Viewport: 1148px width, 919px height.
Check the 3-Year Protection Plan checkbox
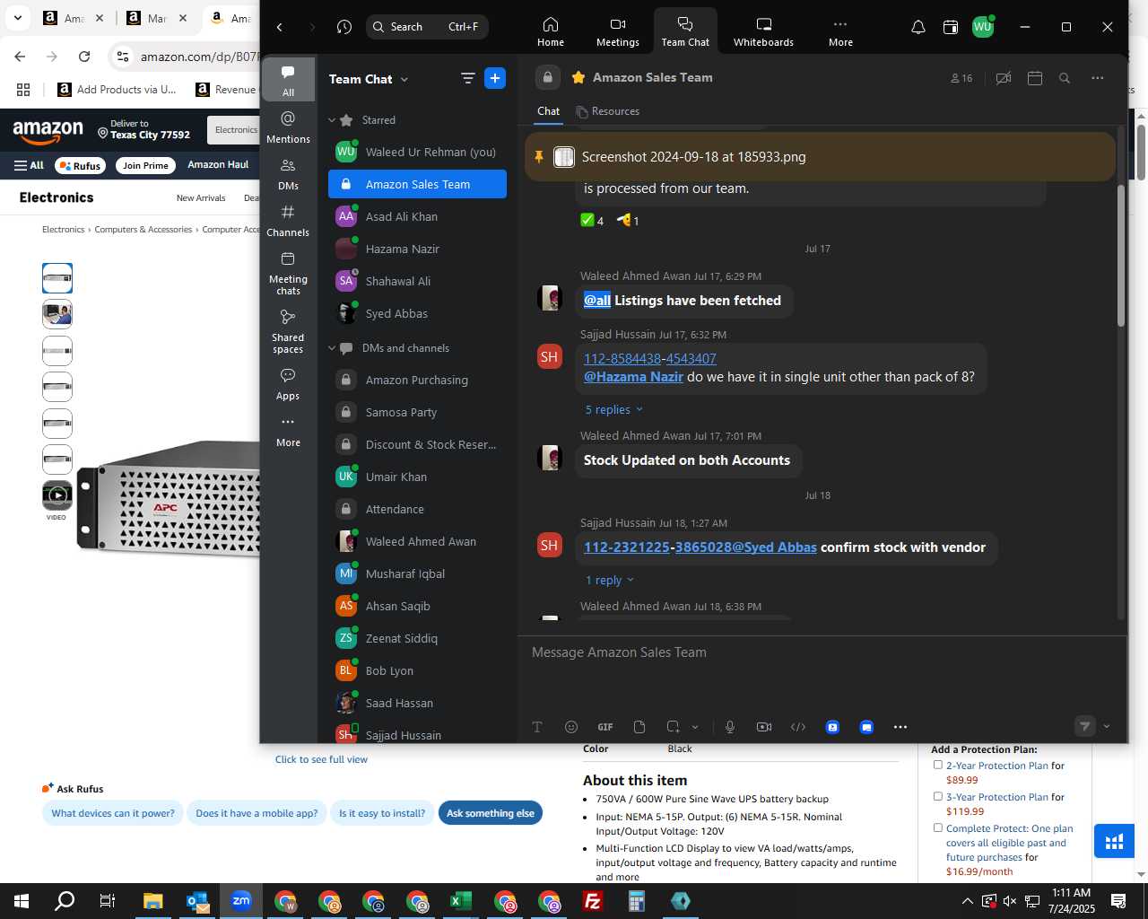[x=937, y=796]
